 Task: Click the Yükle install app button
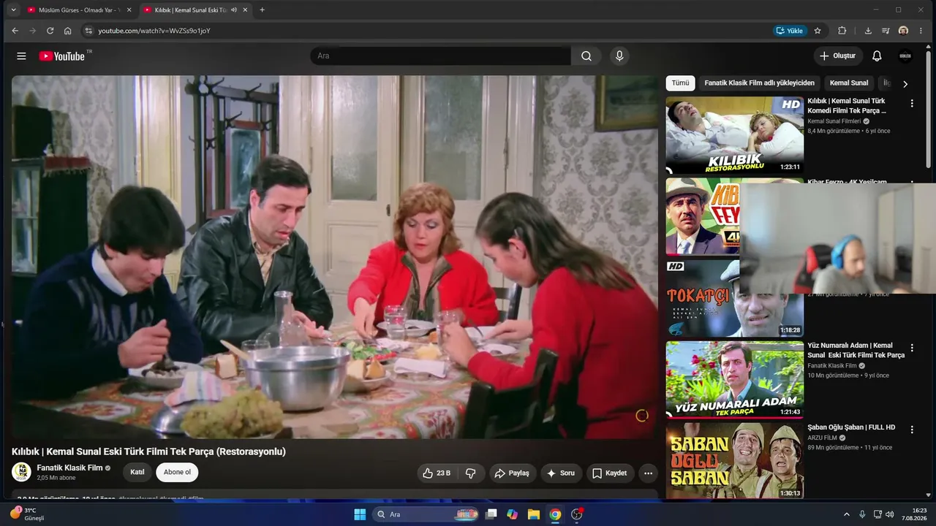[790, 31]
